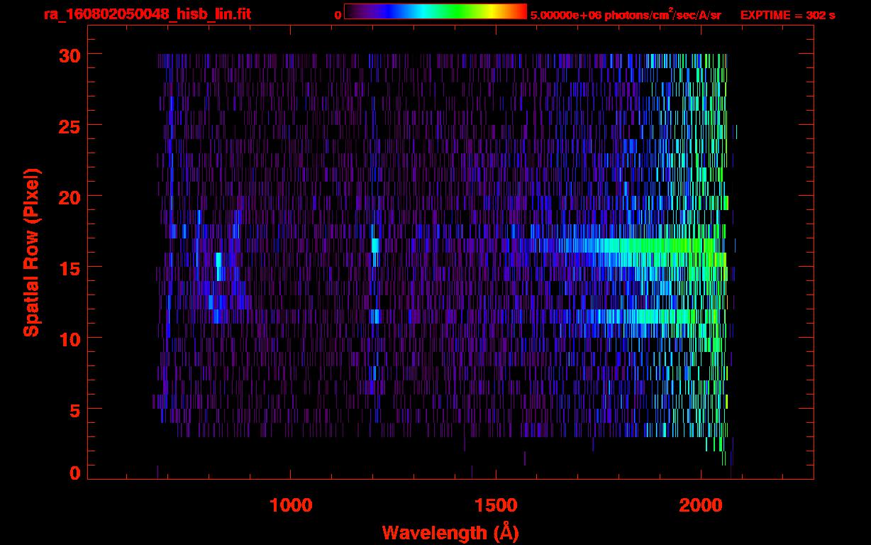Viewport: 871px width, 545px height.
Task: Click the Spatial Row (Pixel) axis label
Action: click(x=32, y=252)
